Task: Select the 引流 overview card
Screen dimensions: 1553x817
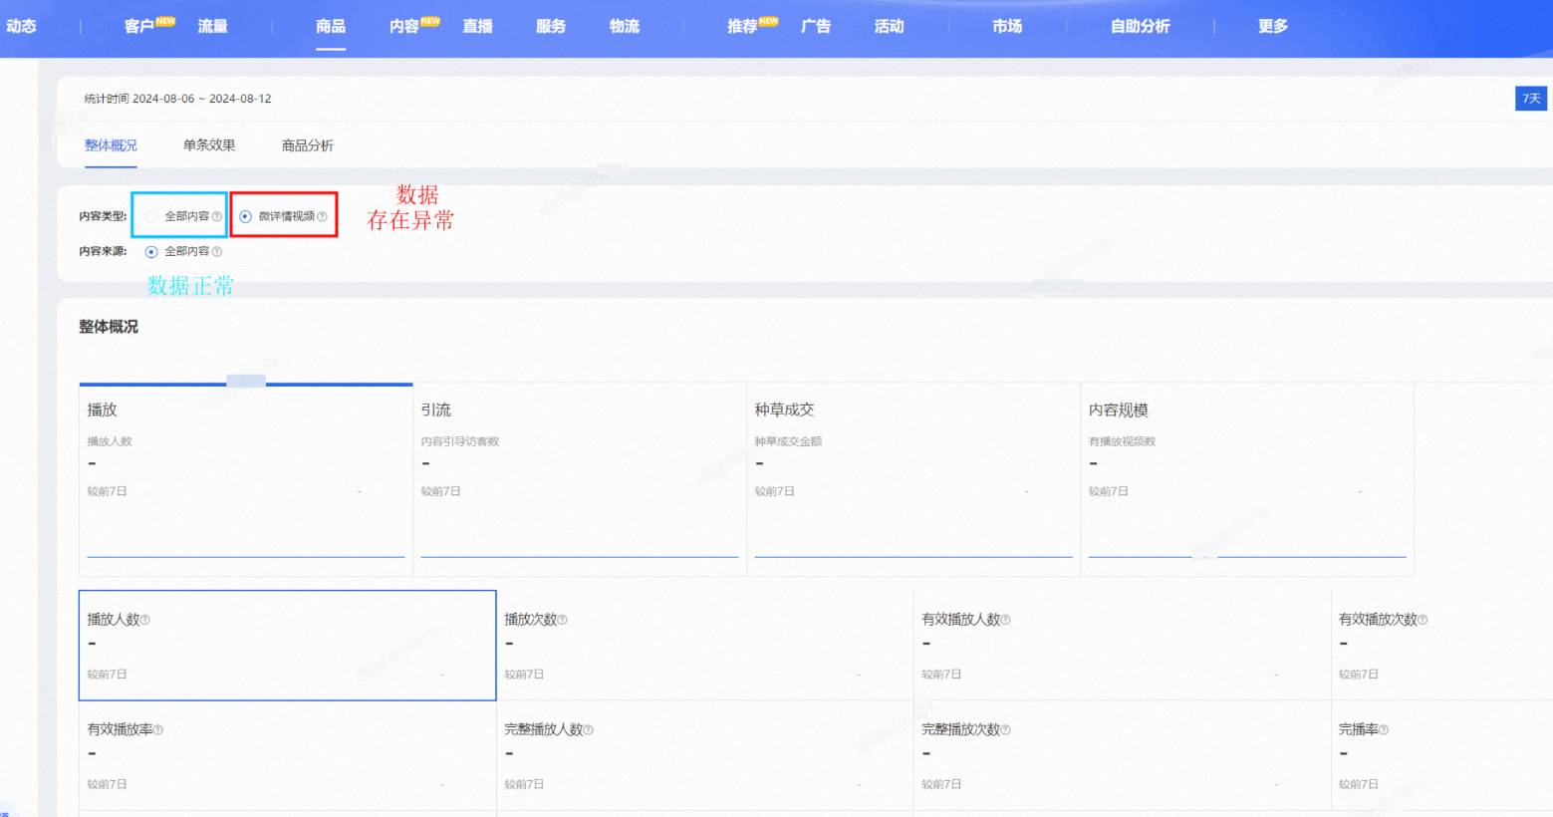Action: pyautogui.click(x=580, y=479)
